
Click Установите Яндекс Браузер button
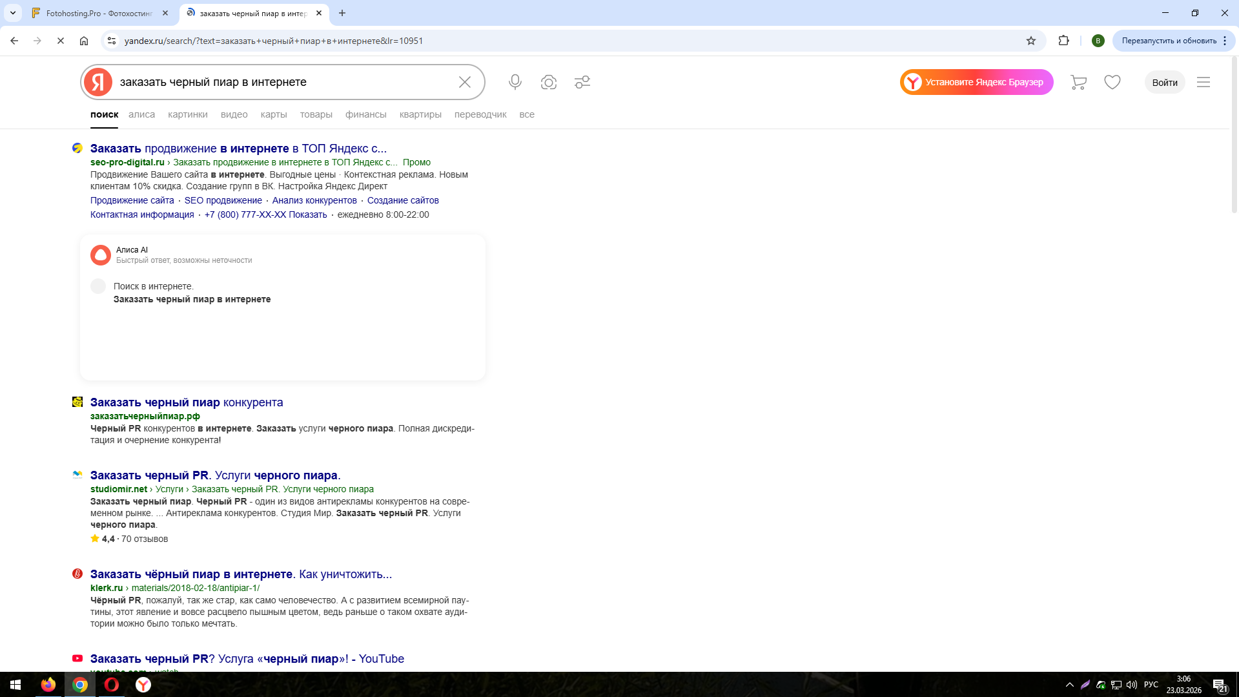click(x=976, y=82)
